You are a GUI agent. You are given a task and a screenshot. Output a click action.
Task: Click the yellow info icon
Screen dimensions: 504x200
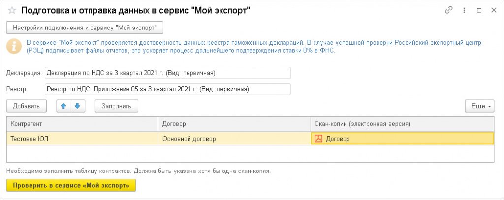[x=14, y=46]
